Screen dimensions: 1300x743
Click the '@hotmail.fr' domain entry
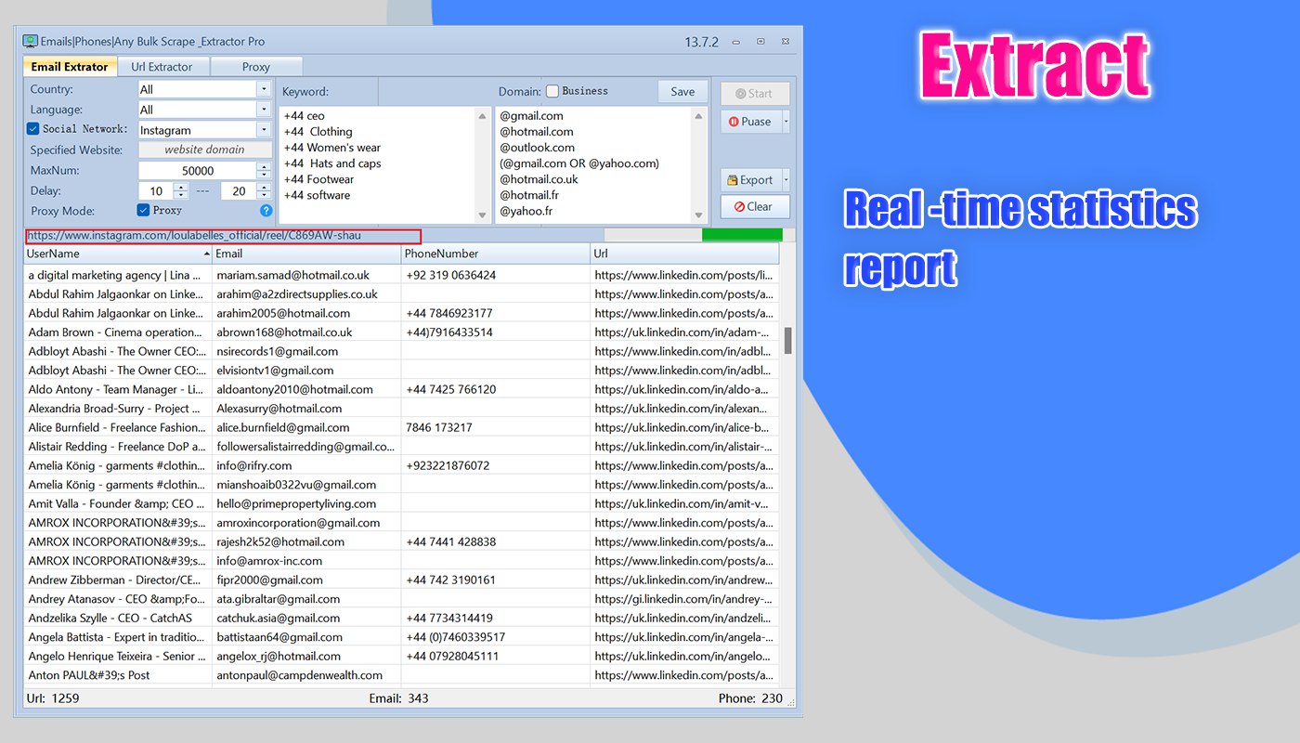click(530, 195)
